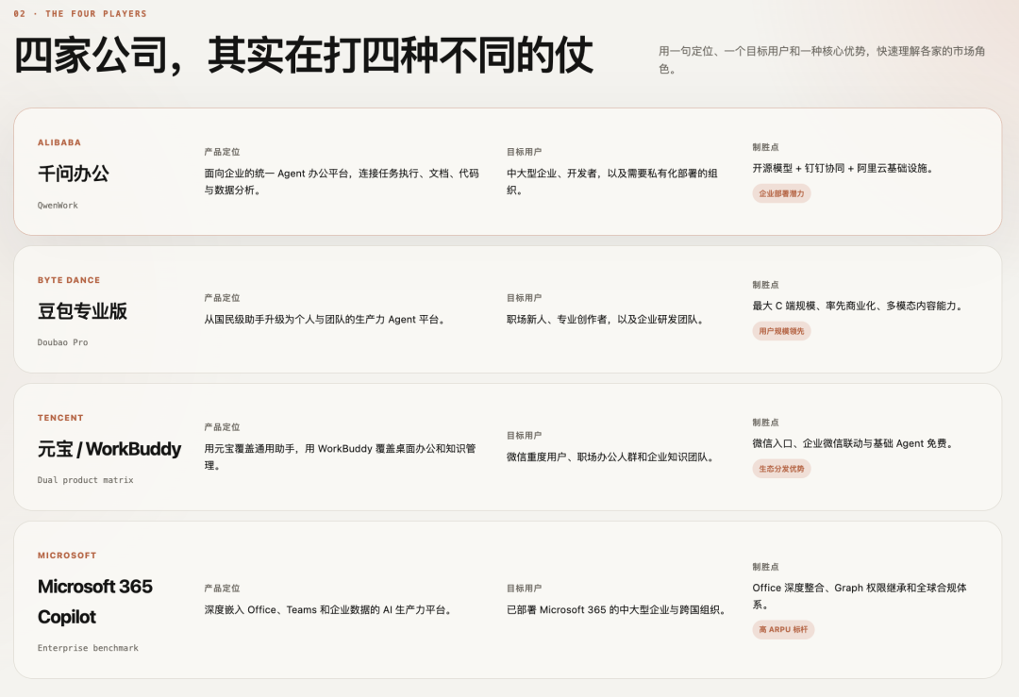Select text Office 深度整合、Graph 权限继承和全球合规体系
Screen dimensions: 1019x697
click(x=860, y=596)
